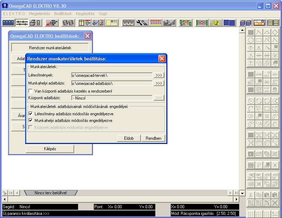This screenshot has width=282, height=218.
Task: Select 'Nincs terv betöltve!' sheet tab
Action: pyautogui.click(x=51, y=193)
